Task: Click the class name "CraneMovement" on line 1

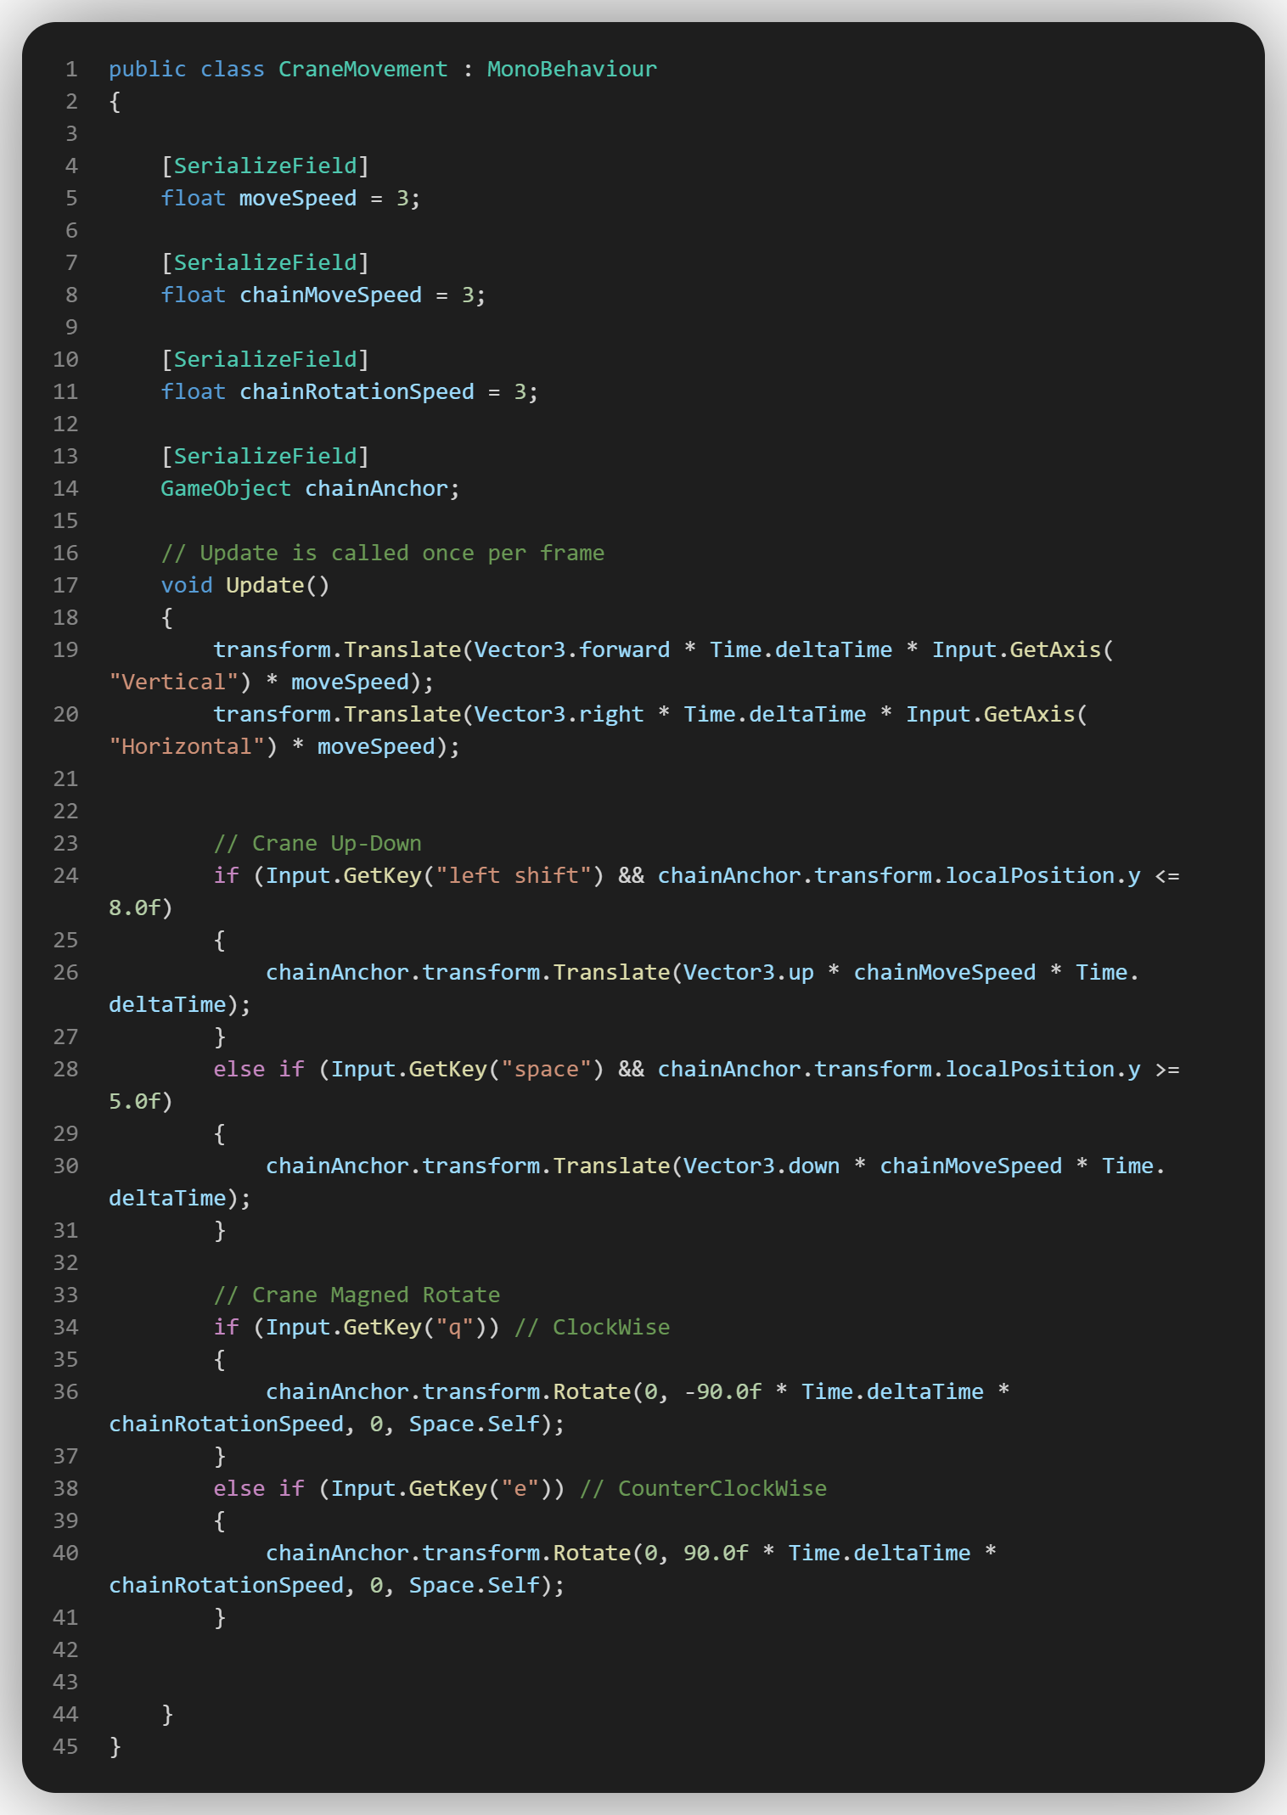Action: [363, 69]
